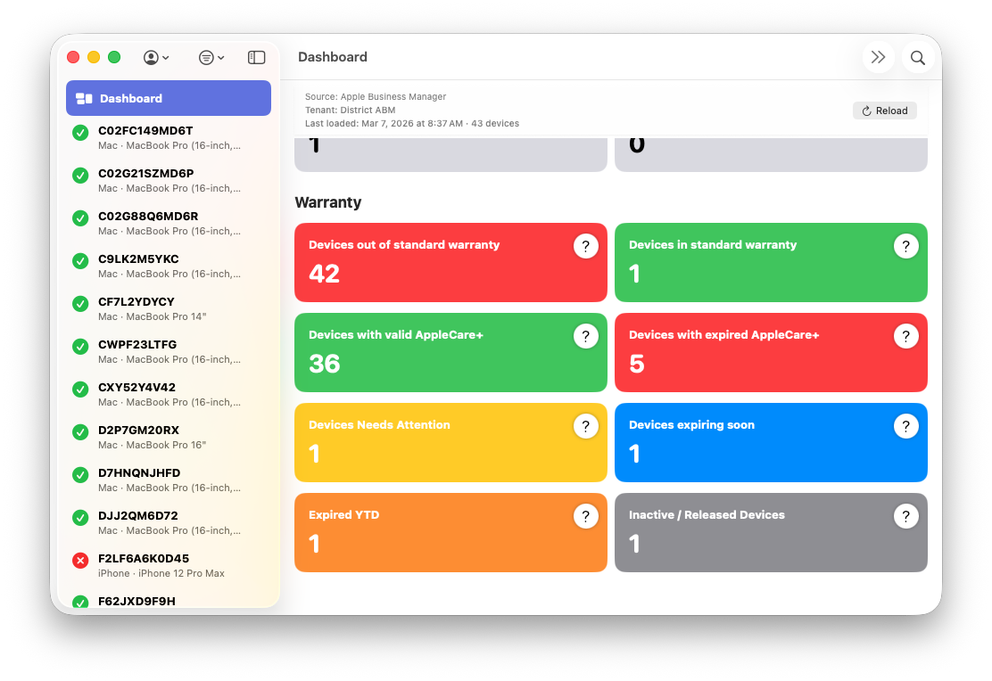Click the red error badge next to F2LF6A6K0D45
This screenshot has width=992, height=681.
click(x=80, y=560)
